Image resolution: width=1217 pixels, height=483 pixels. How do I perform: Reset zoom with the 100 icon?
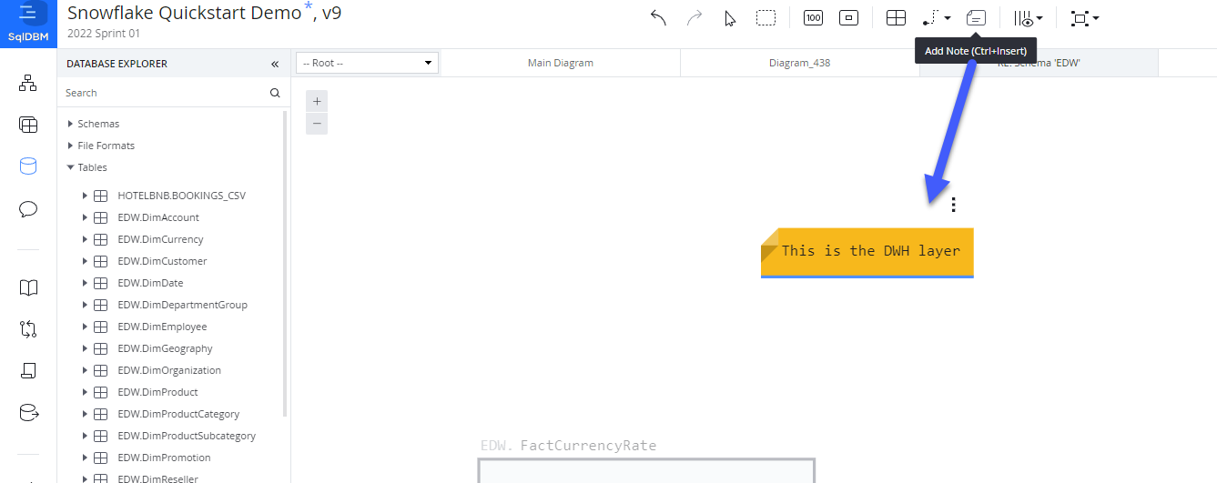(x=813, y=18)
